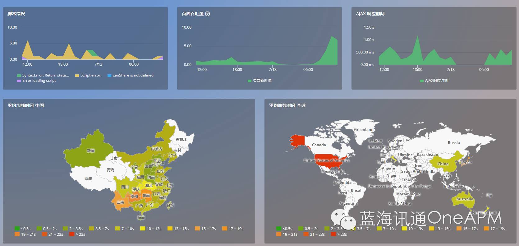Select Australia on the world map
Screen dimensions: 519x246
point(464,199)
